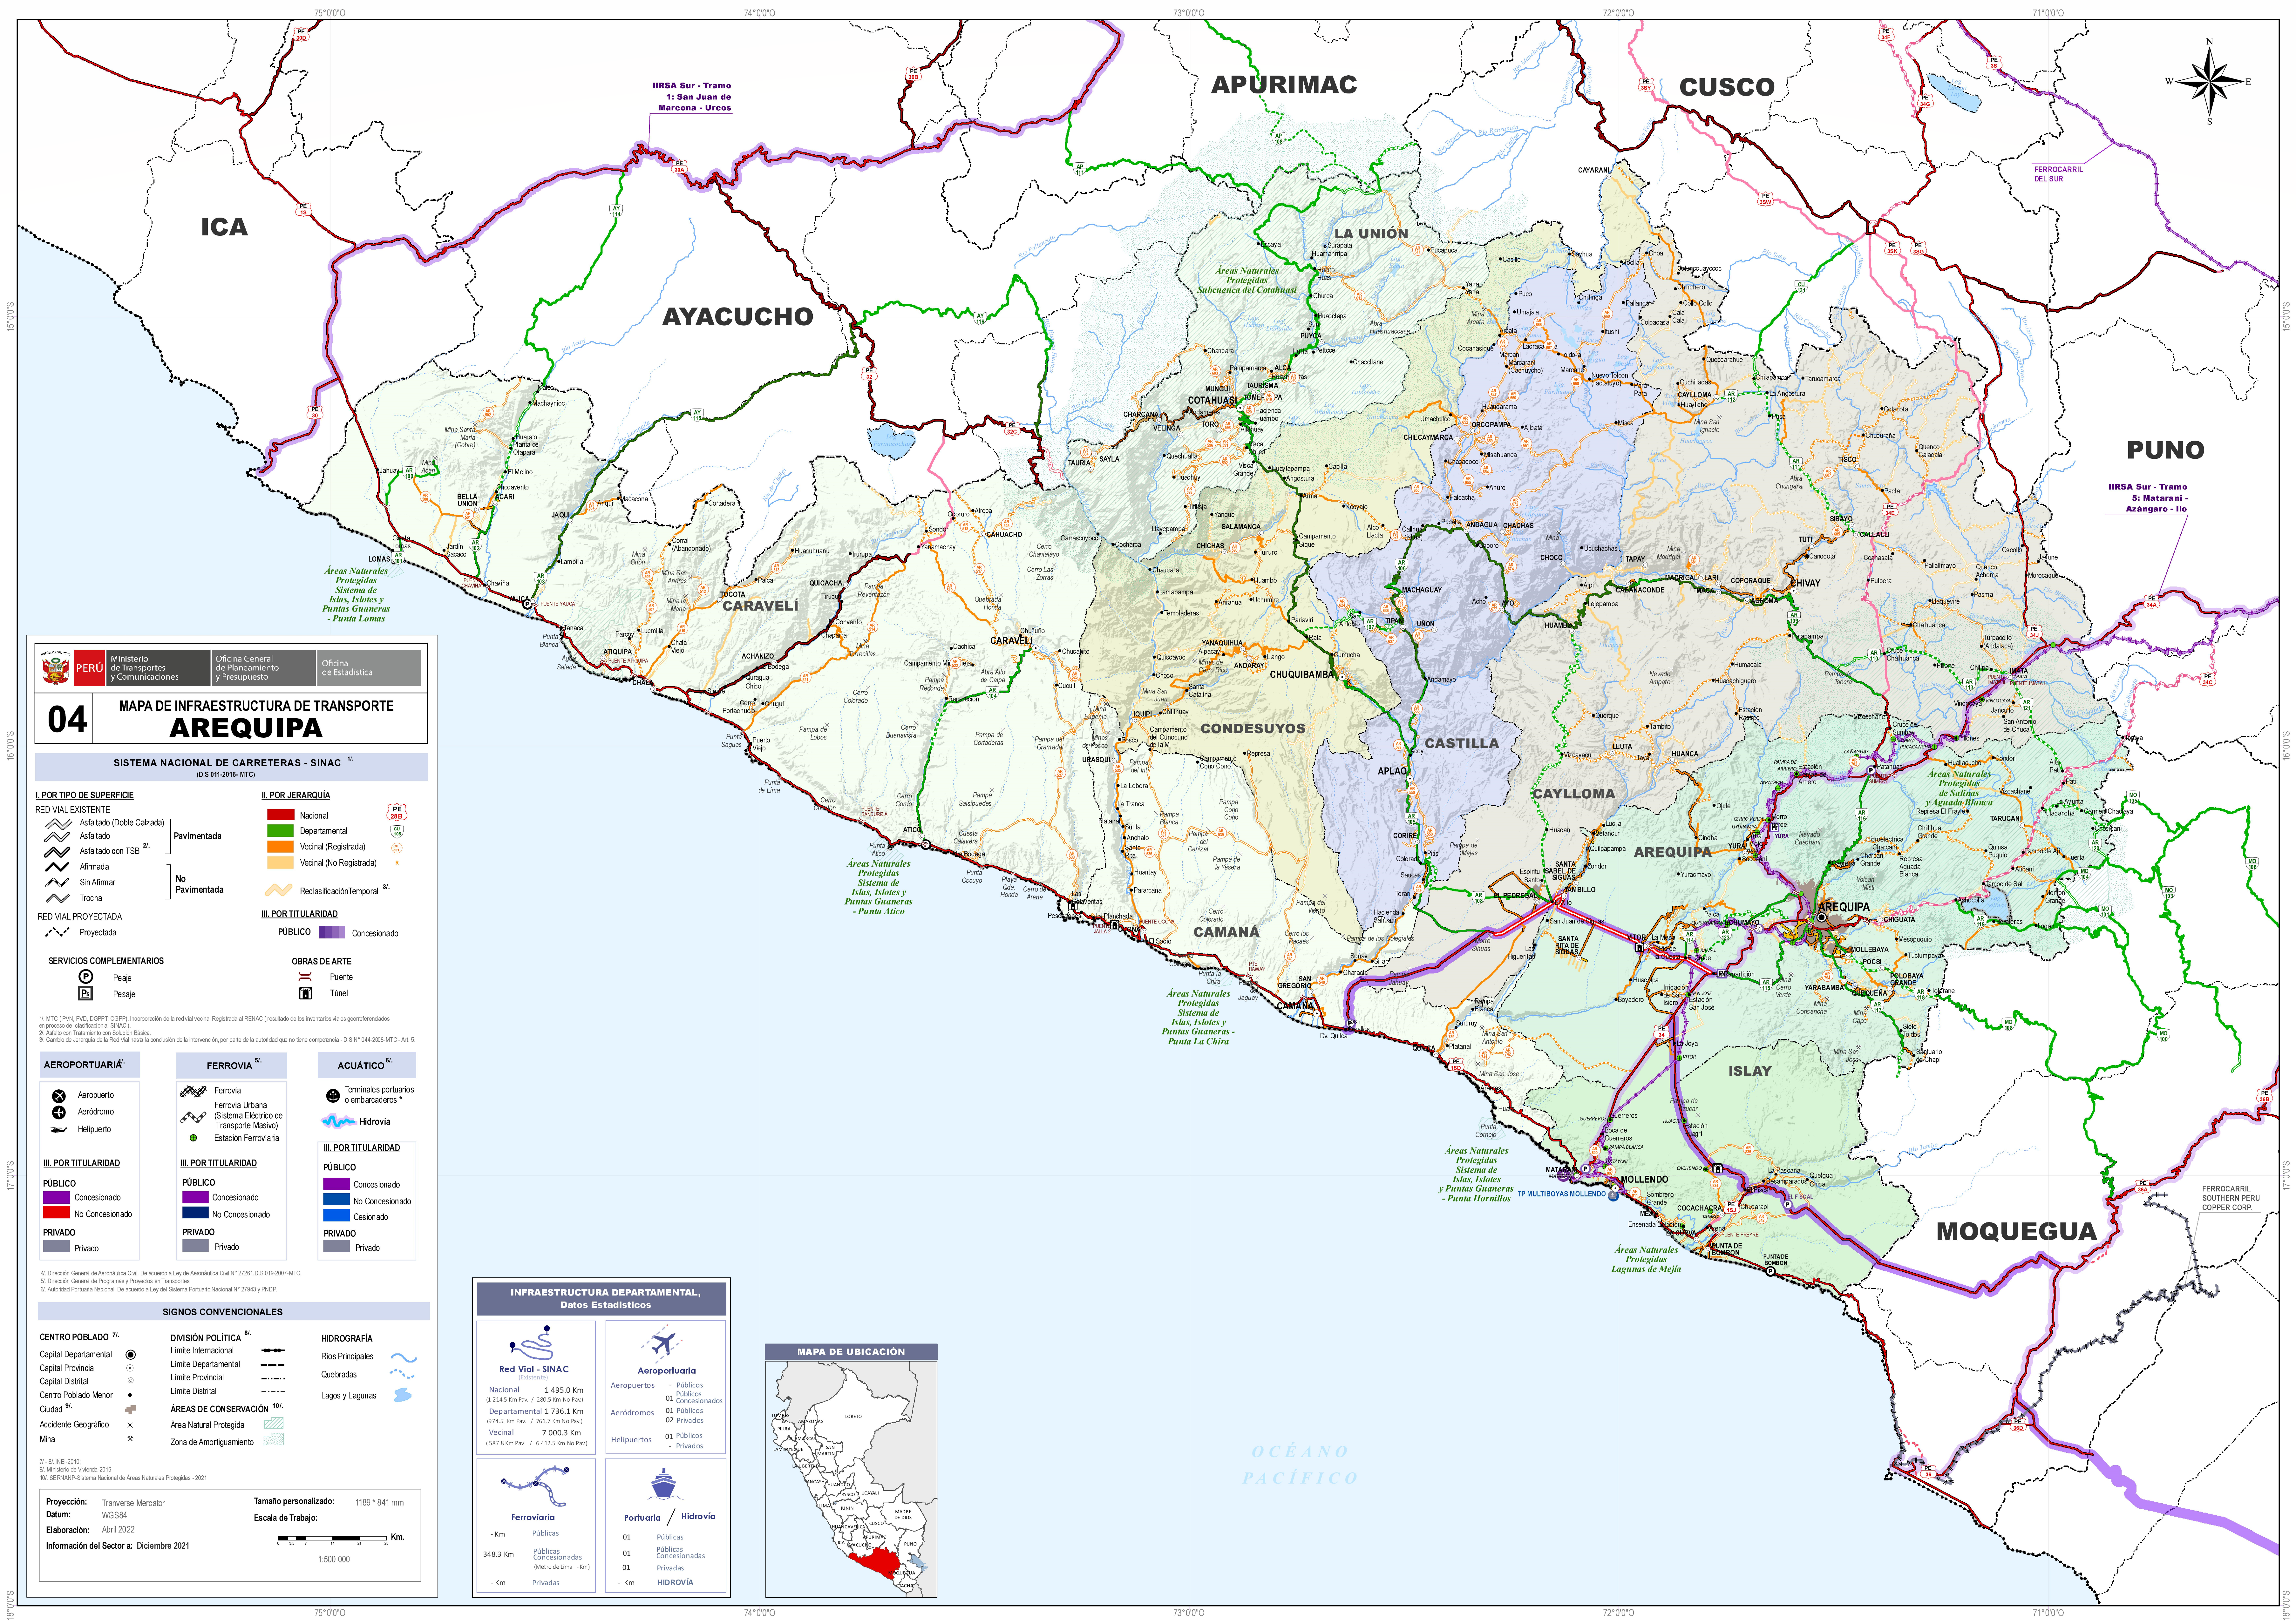2296x1624 pixels.
Task: Click the kilometer scale bar
Action: tap(332, 1538)
